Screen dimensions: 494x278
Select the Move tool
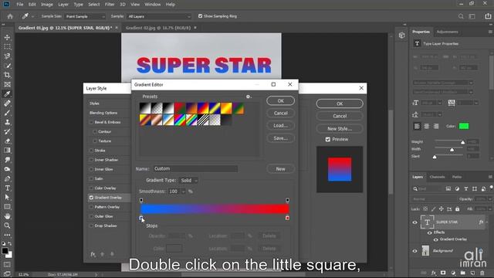click(x=7, y=38)
